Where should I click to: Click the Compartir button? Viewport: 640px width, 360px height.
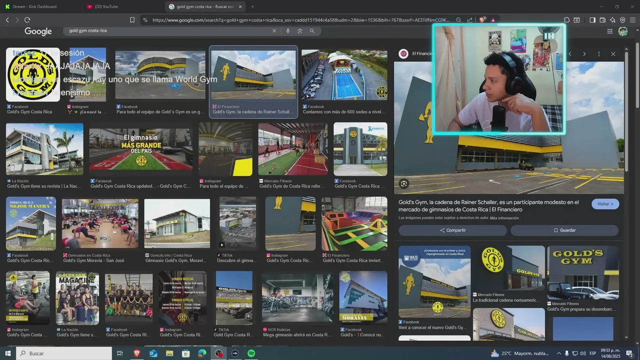(452, 230)
